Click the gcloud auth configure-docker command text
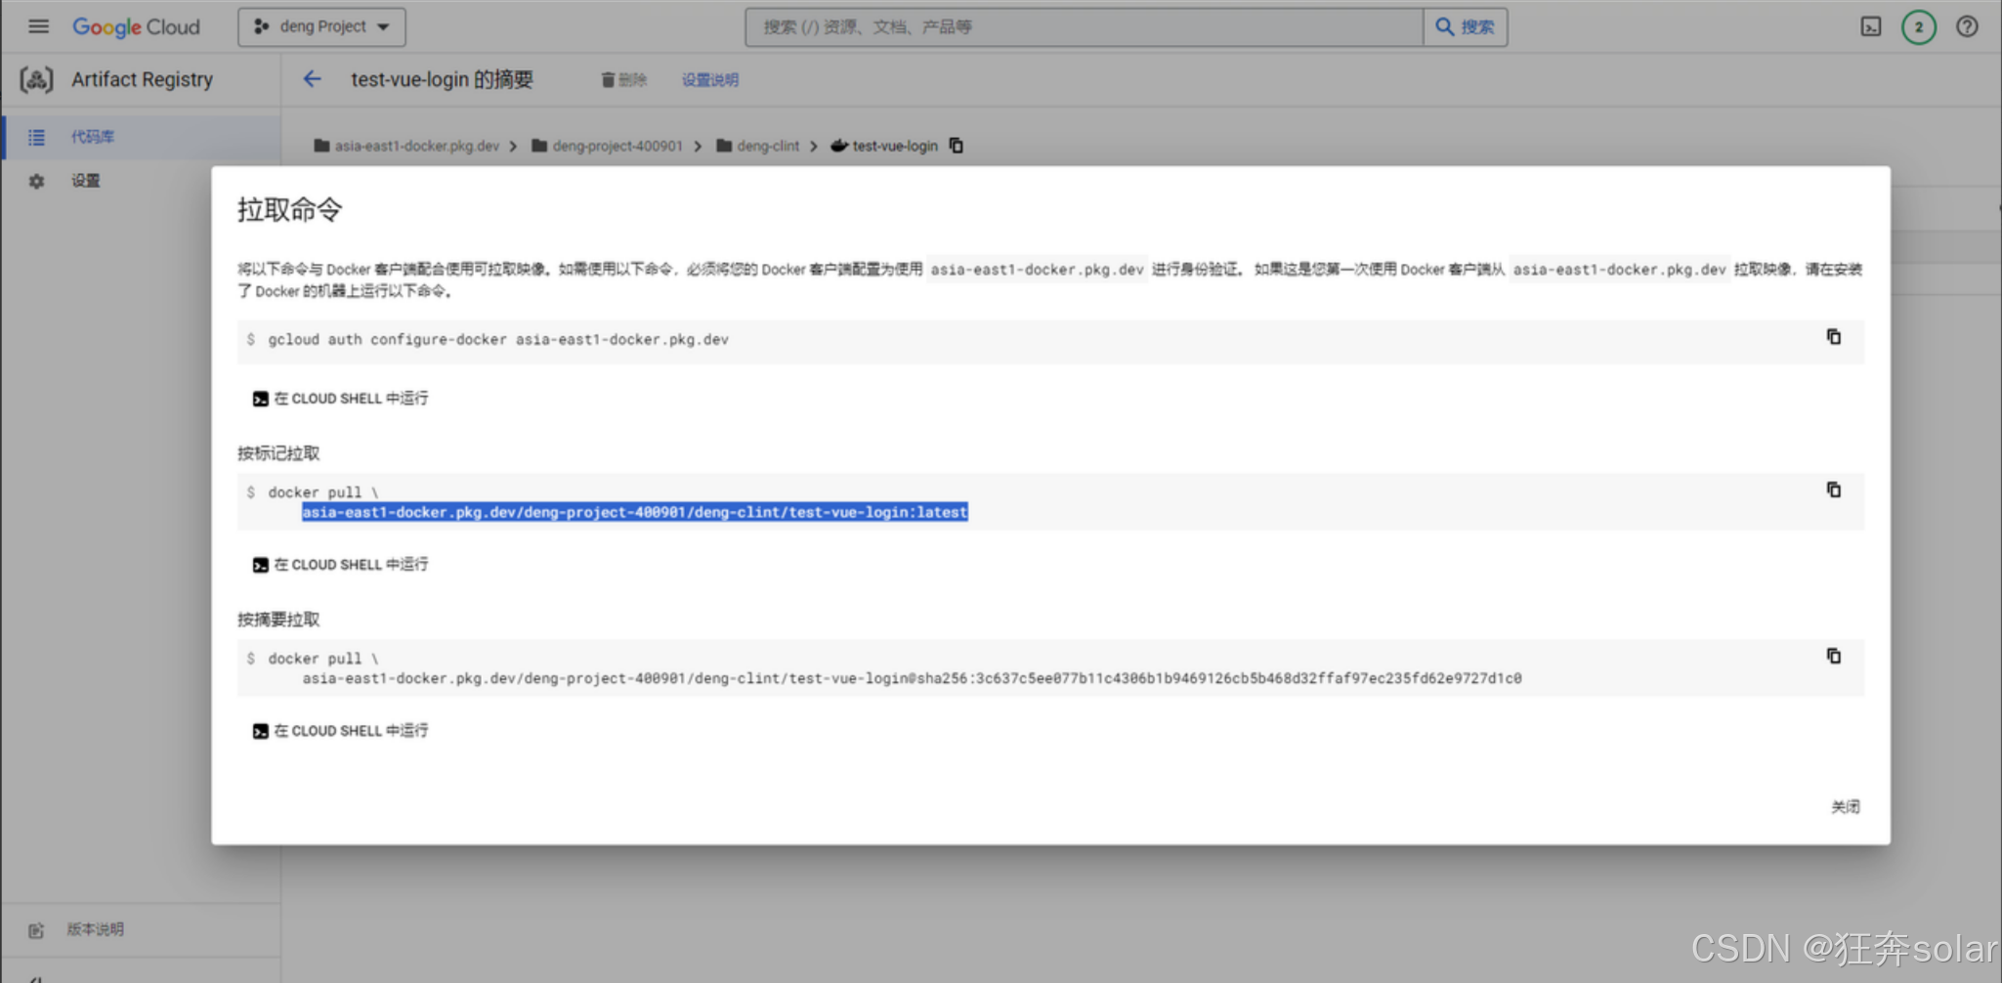Image resolution: width=2002 pixels, height=983 pixels. tap(498, 340)
